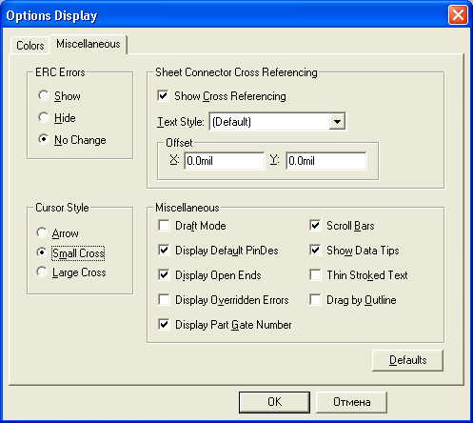The width and height of the screenshot is (473, 423).
Task: Click the Defaults button
Action: click(x=407, y=360)
